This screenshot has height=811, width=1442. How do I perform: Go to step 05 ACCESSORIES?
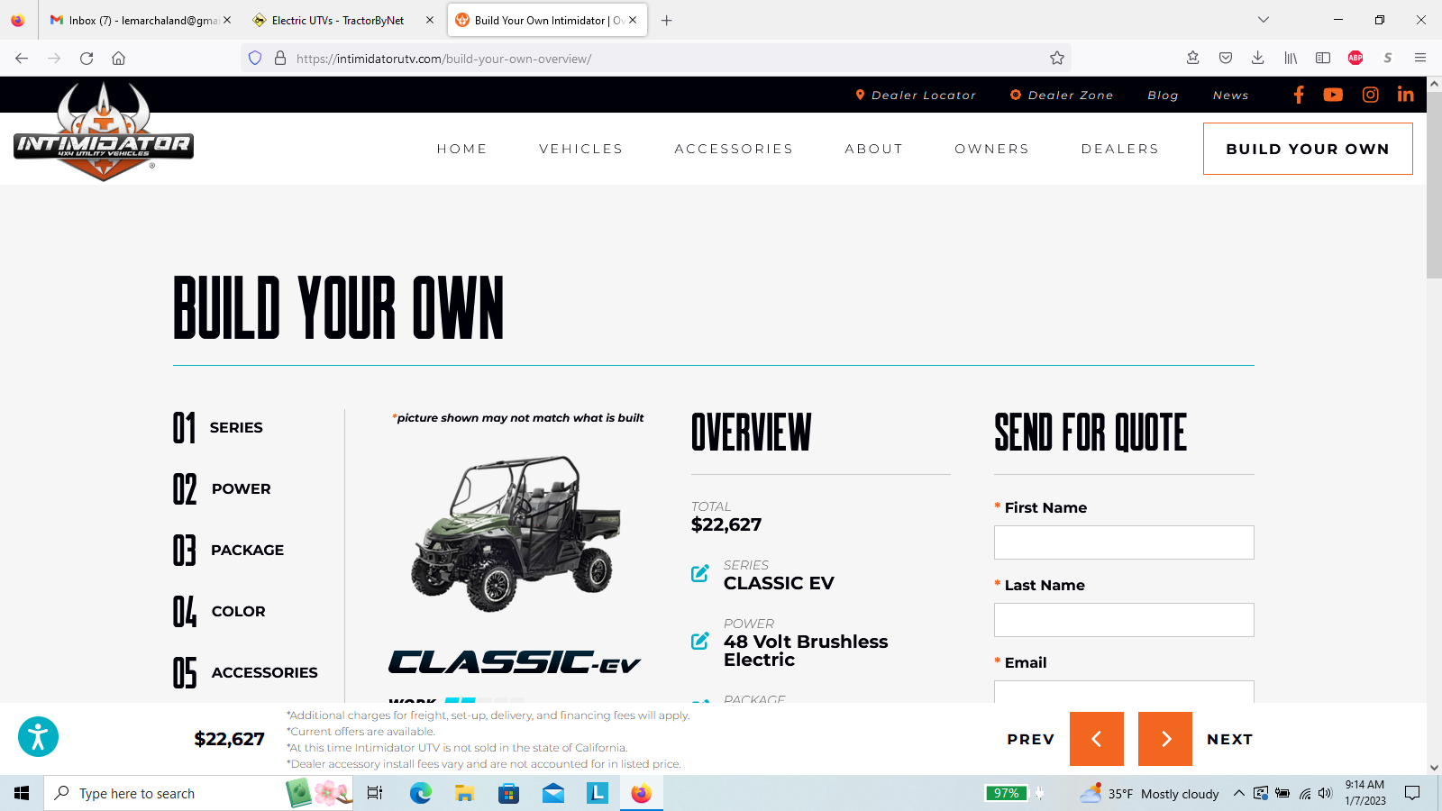coord(245,672)
